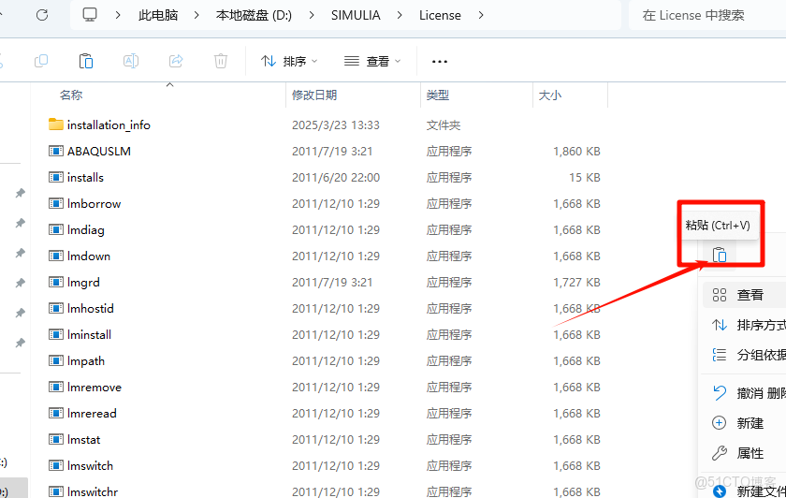
Task: Click the Share toolbar icon
Action: pos(176,61)
